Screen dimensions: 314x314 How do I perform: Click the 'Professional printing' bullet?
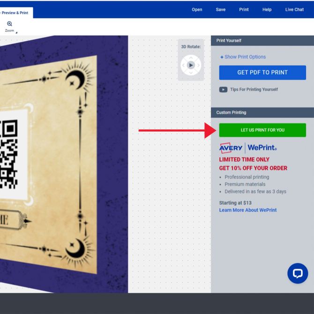coord(247,177)
